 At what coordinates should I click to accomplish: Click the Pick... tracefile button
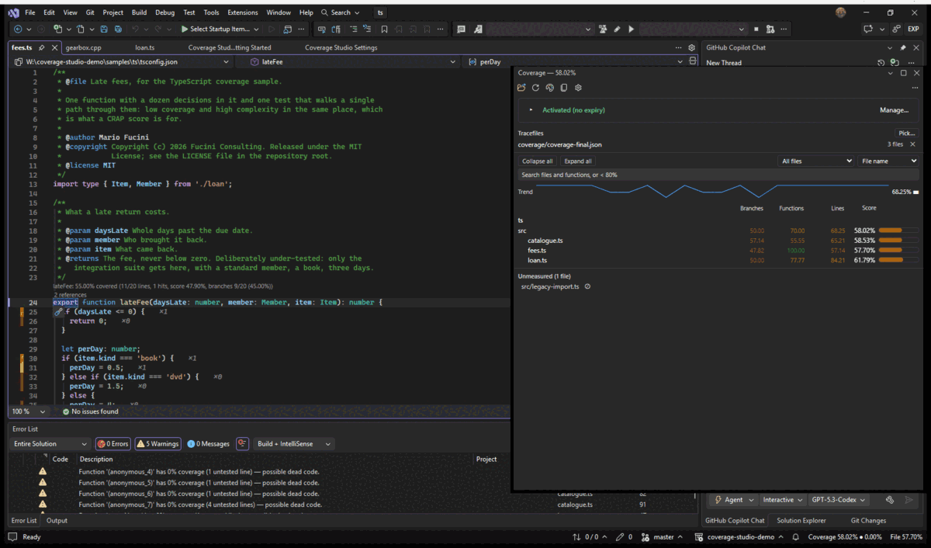pyautogui.click(x=906, y=134)
